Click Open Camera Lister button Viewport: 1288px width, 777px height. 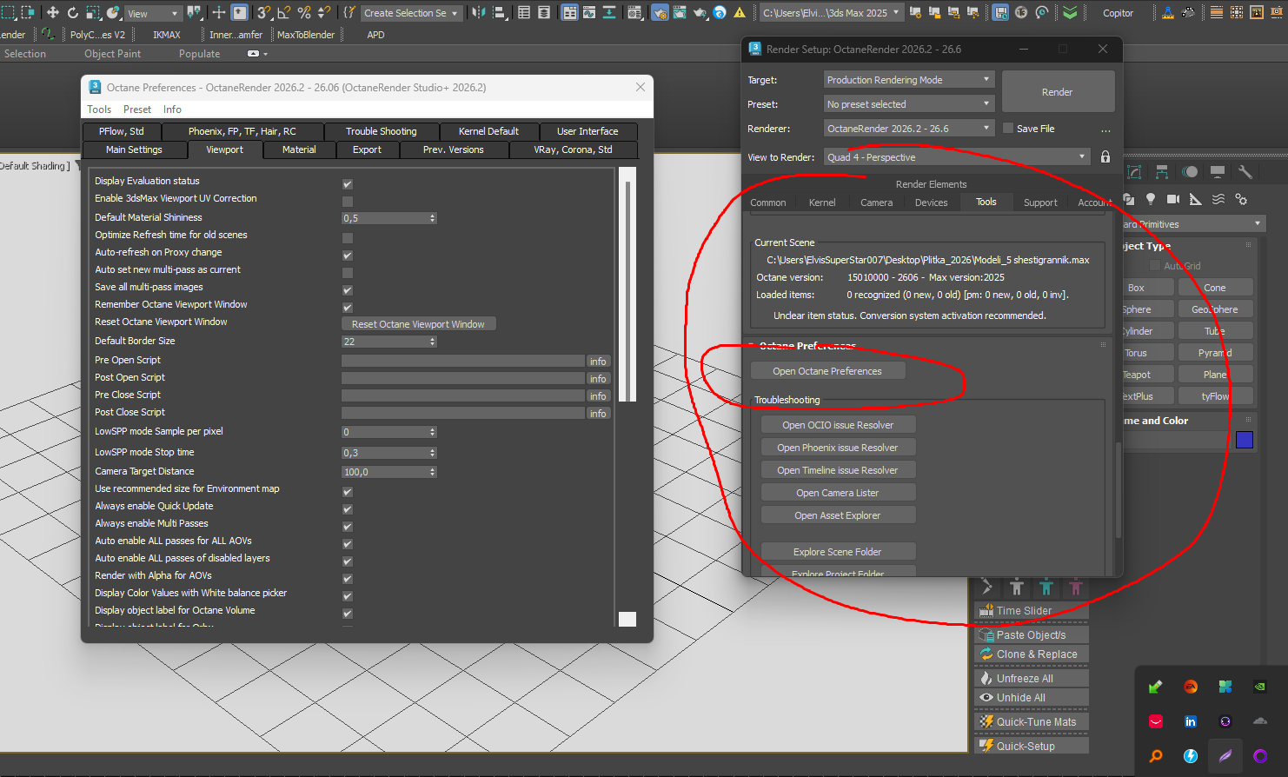838,493
